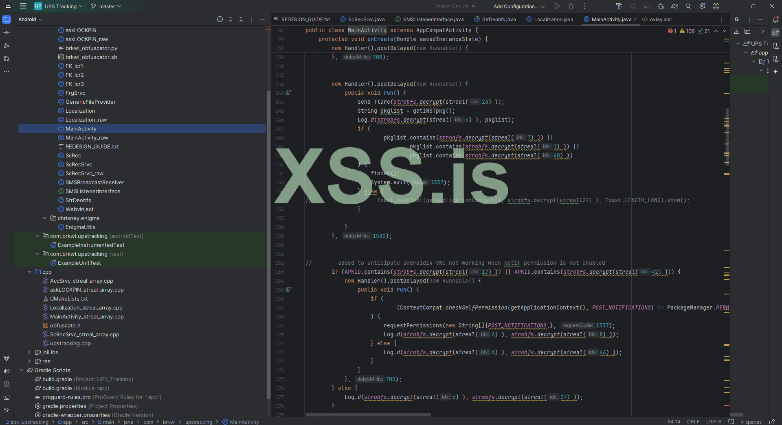Switch to ovlay.xml tab
This screenshot has width=782, height=425.
pyautogui.click(x=657, y=19)
